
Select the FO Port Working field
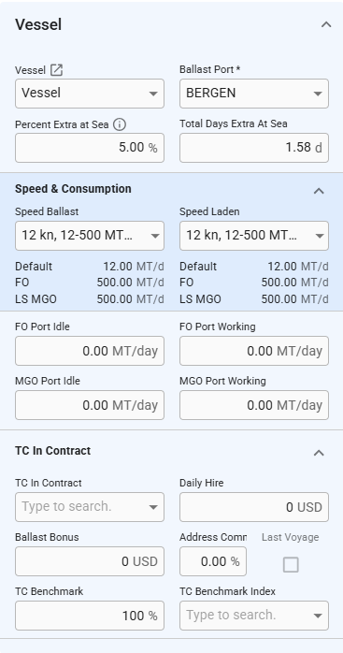pyautogui.click(x=254, y=351)
